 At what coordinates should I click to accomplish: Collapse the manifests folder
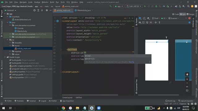click(7, 17)
